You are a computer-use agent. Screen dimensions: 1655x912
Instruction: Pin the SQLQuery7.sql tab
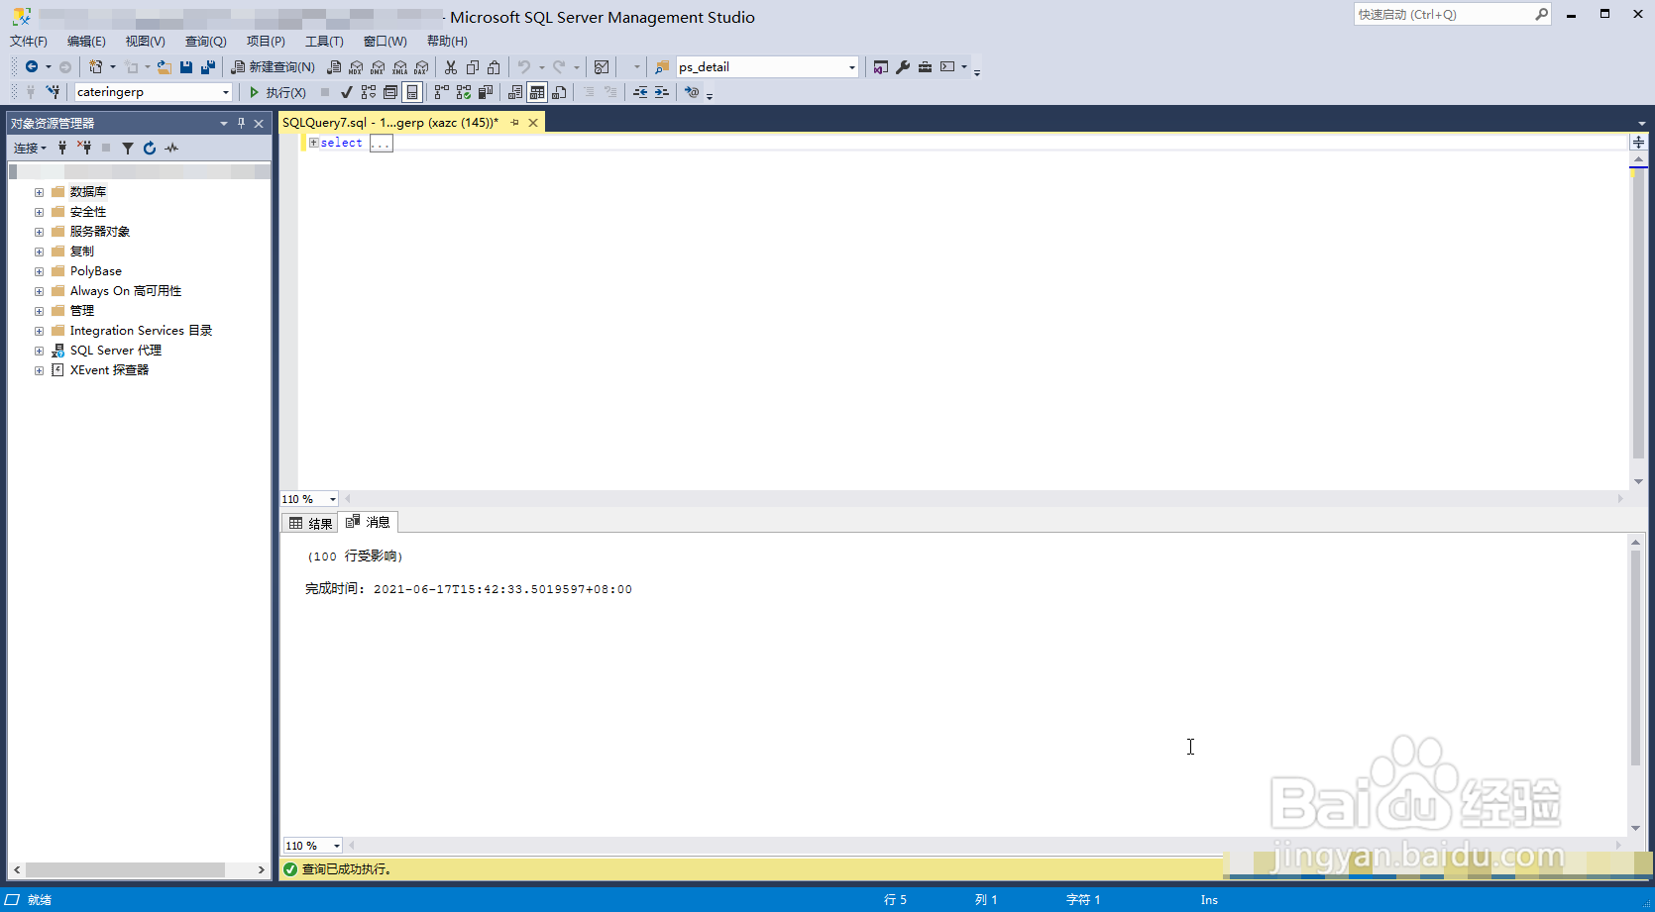click(x=514, y=123)
